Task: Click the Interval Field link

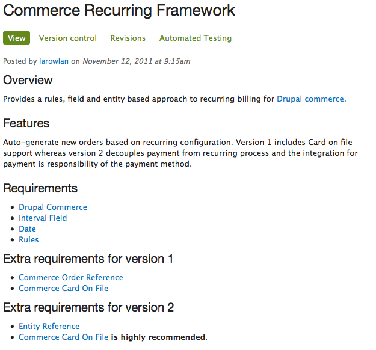Action: click(x=43, y=218)
